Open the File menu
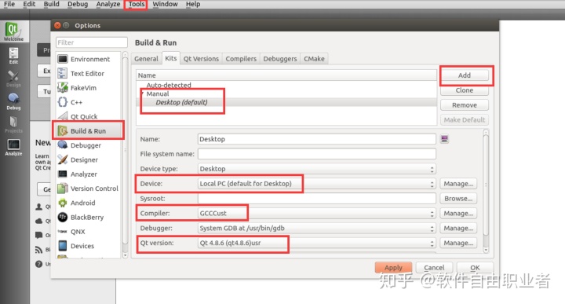The height and width of the screenshot is (304, 565). [9, 4]
